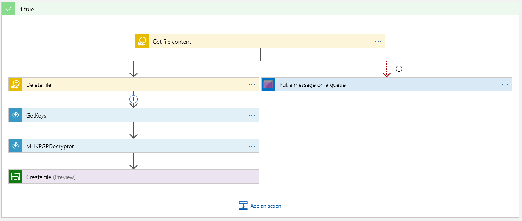Insert step using plus button below Delete file

[134, 99]
